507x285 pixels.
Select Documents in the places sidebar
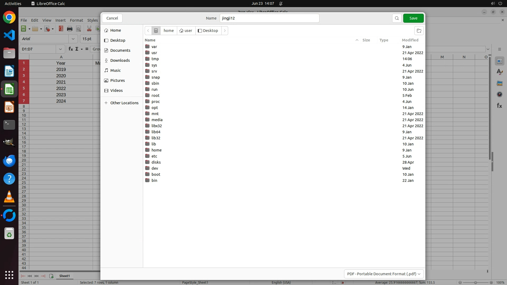click(x=120, y=50)
